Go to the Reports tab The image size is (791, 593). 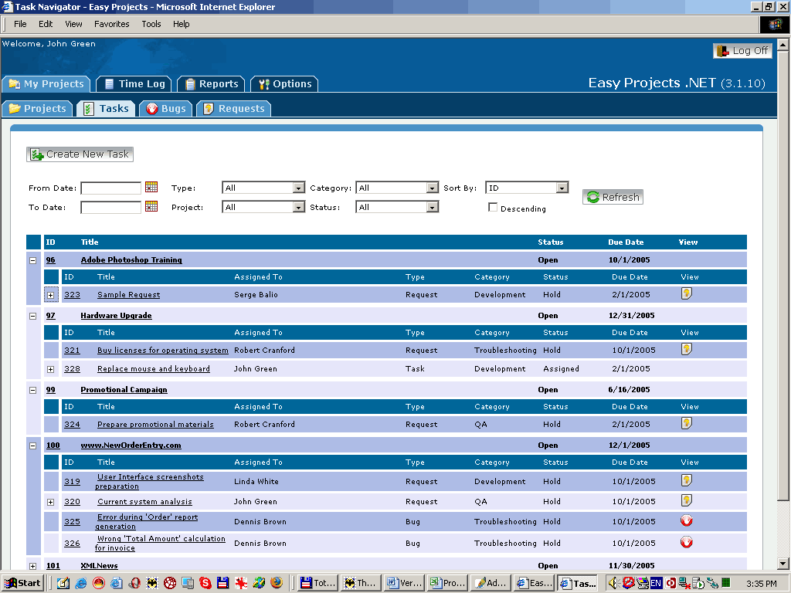click(x=212, y=84)
